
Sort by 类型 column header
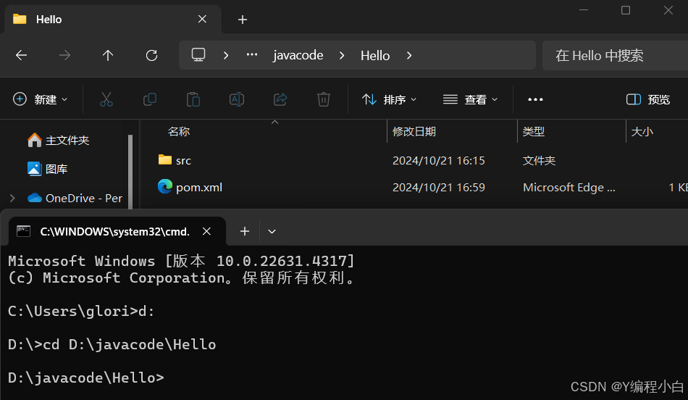534,132
